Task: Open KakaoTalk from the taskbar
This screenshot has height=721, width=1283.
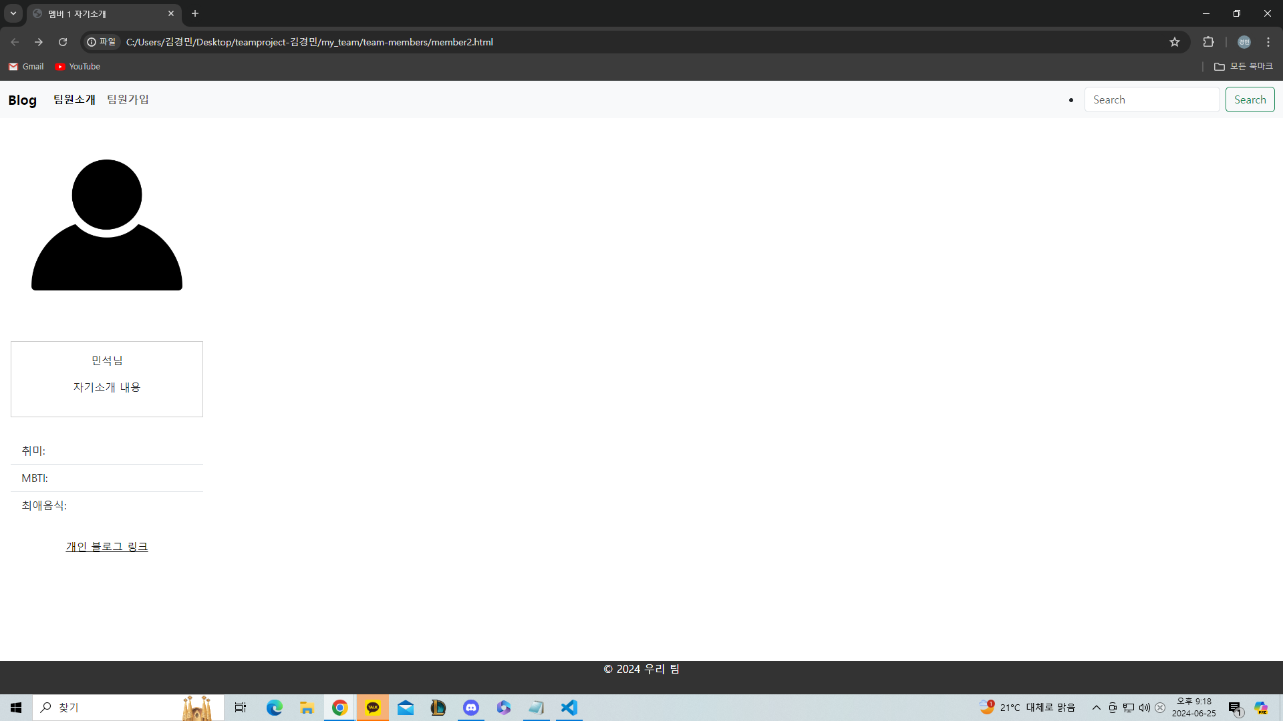Action: point(373,708)
